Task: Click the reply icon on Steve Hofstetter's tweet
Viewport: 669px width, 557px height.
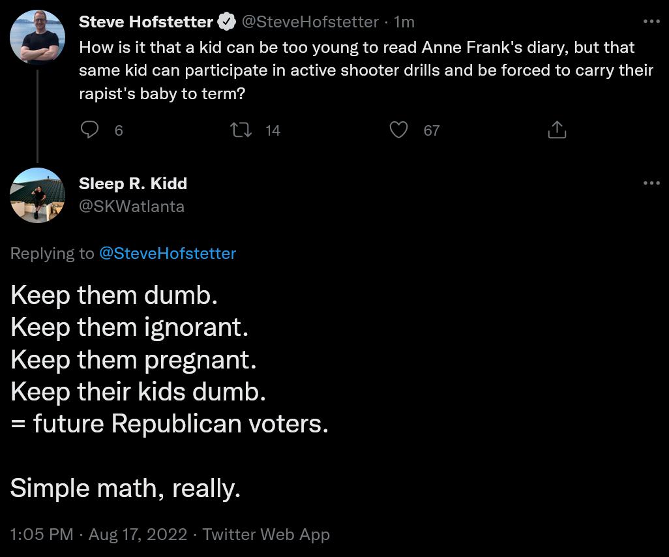Action: click(x=89, y=130)
